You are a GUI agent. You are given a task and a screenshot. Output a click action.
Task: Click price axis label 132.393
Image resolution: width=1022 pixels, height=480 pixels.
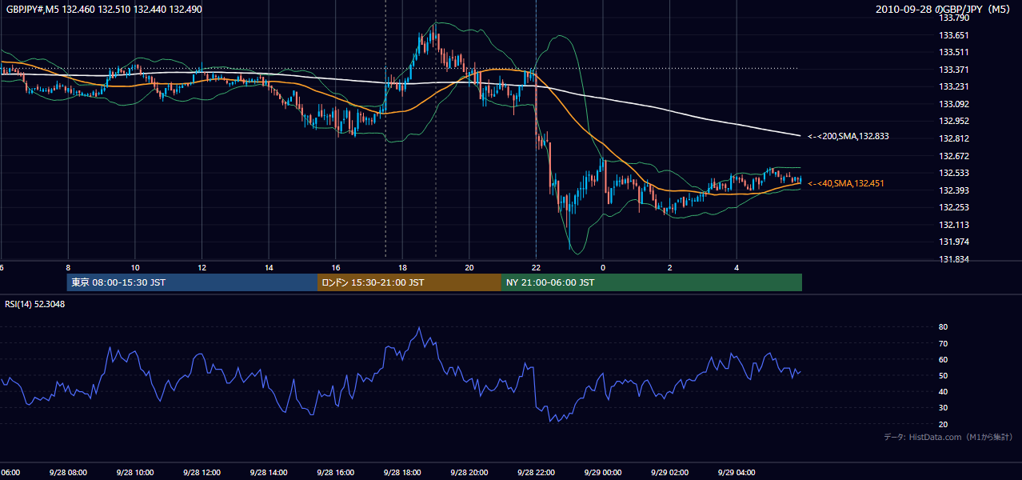pyautogui.click(x=954, y=190)
